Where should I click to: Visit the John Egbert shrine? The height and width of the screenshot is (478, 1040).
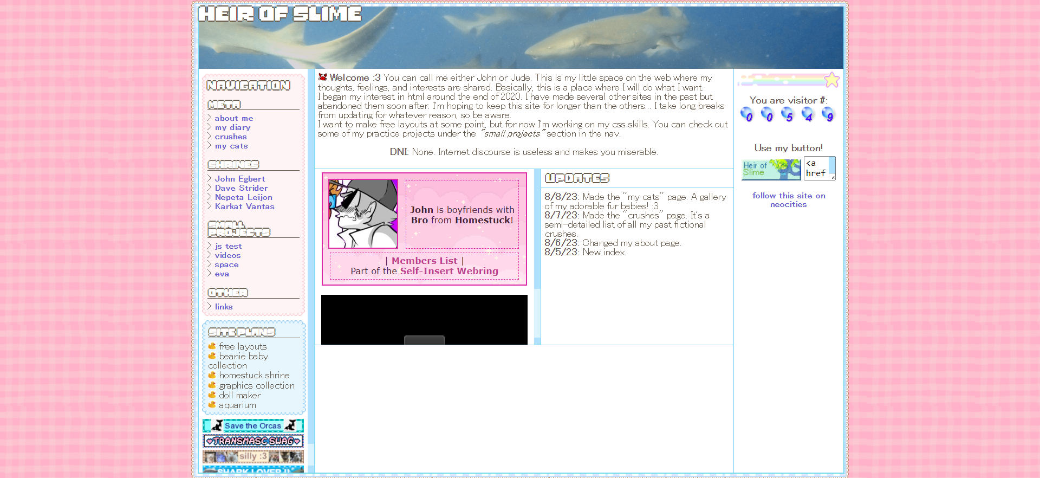[240, 179]
